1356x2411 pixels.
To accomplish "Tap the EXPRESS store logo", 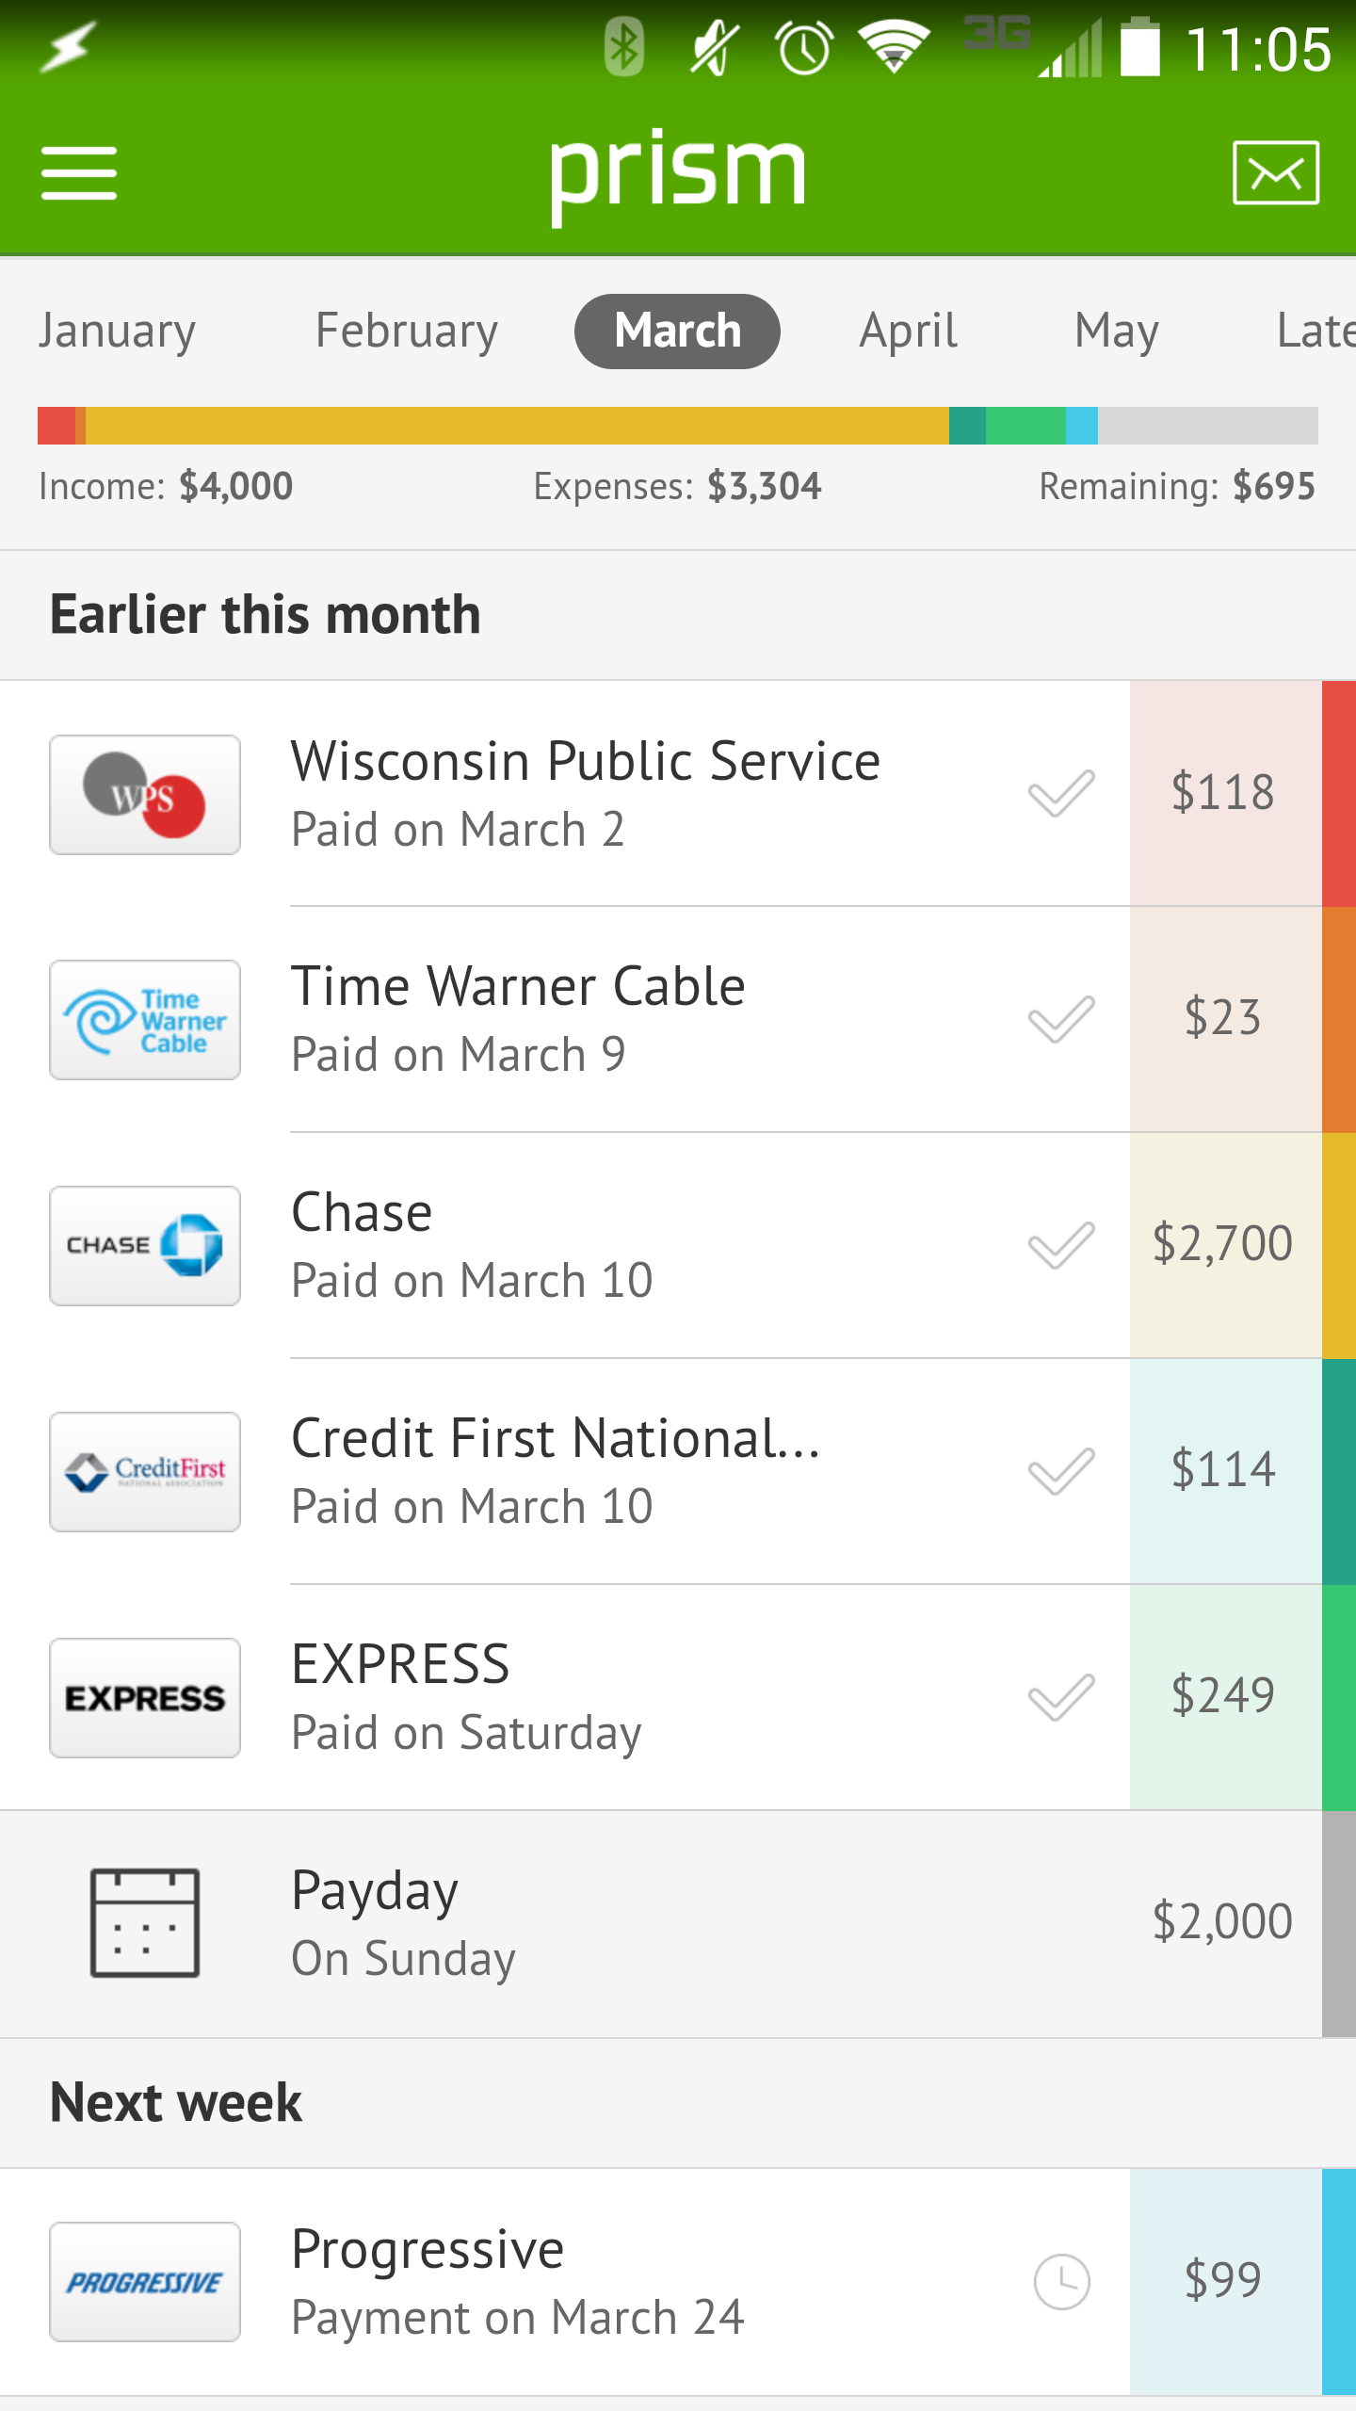I will [145, 1698].
